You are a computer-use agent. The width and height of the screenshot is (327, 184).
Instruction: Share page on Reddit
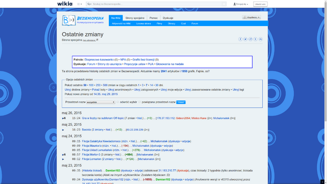(x=250, y=39)
